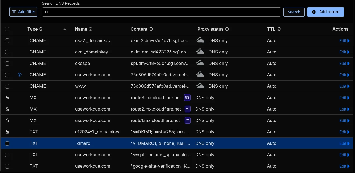
Task: Check the www record checkbox
Action: coord(7,86)
